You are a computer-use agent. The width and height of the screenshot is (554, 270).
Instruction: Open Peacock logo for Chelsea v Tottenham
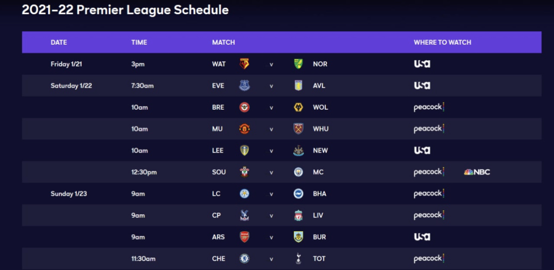[x=429, y=259]
